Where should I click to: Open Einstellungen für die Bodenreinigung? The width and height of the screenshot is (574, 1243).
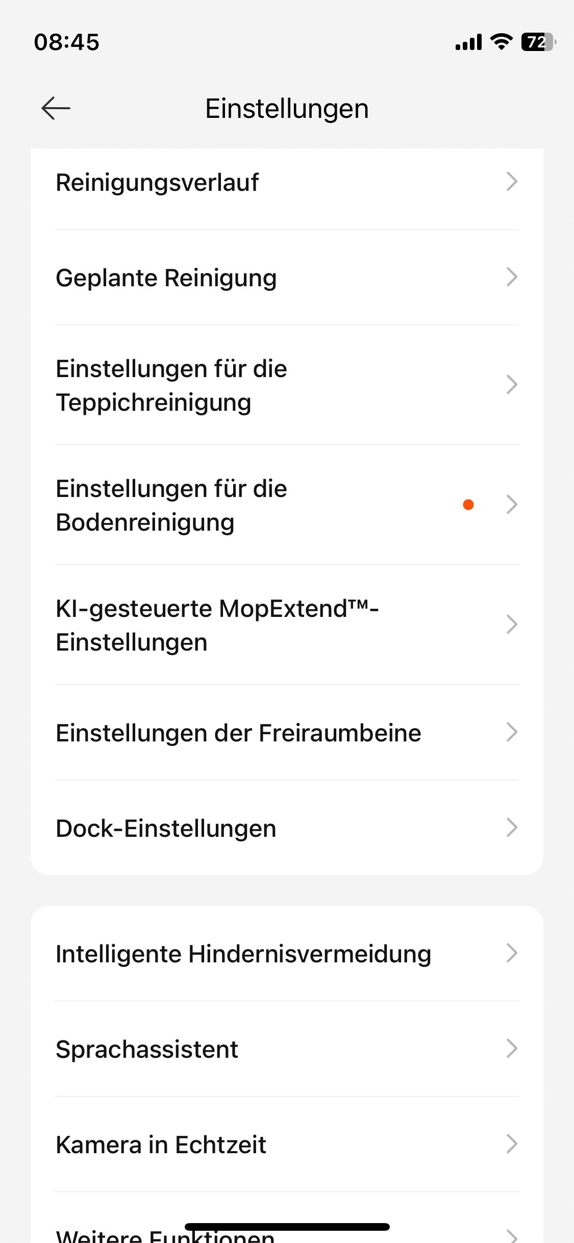[171, 505]
